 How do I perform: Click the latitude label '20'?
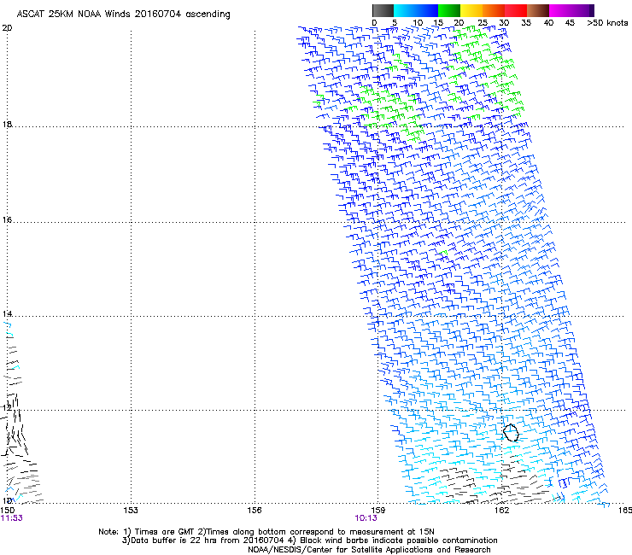tap(7, 28)
